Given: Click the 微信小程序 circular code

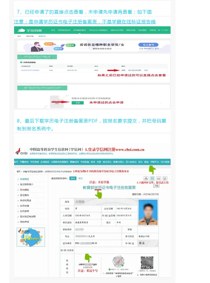Looking at the screenshot, I should (118, 261).
